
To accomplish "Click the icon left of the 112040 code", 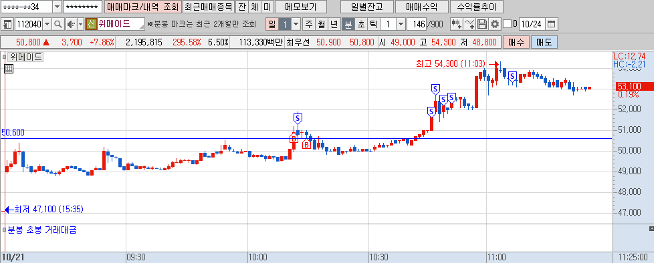I will pos(7,24).
